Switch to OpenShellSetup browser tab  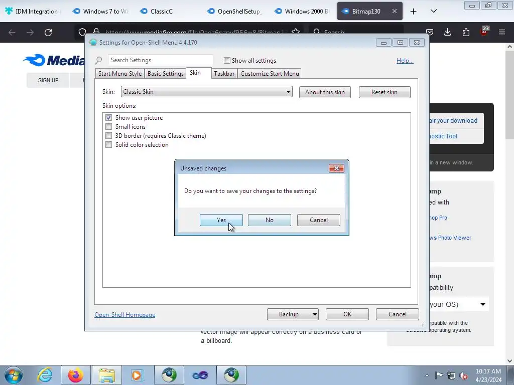235,11
